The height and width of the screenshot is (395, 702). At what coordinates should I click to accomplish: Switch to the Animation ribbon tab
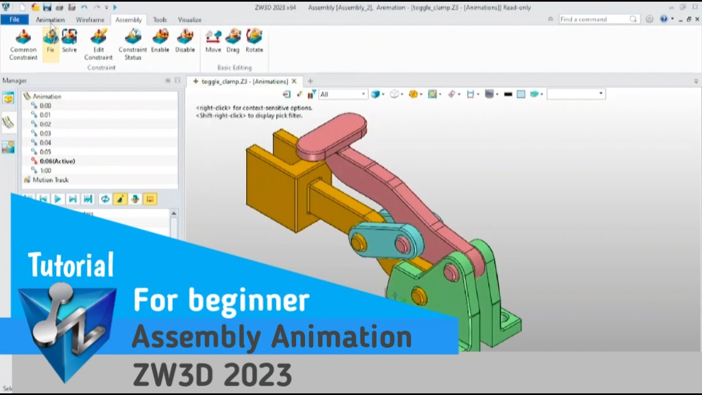click(50, 20)
